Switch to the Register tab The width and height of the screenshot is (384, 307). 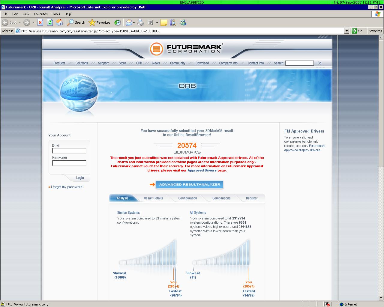[x=252, y=198]
